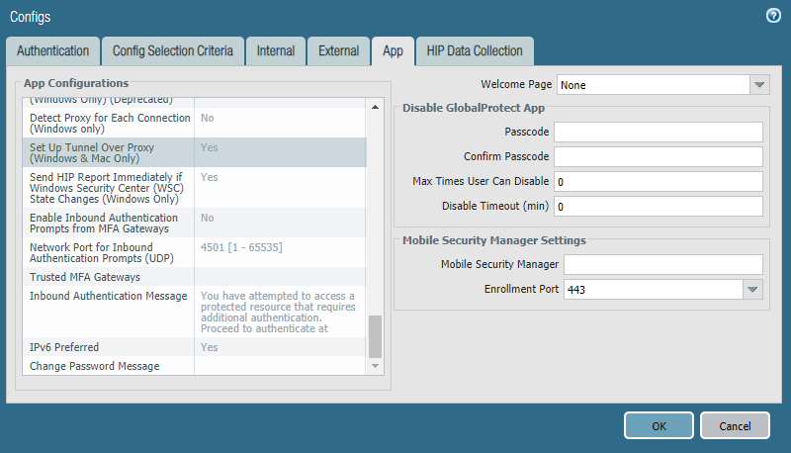The image size is (791, 453).
Task: Focus the Confirm Passcode field
Action: click(658, 156)
